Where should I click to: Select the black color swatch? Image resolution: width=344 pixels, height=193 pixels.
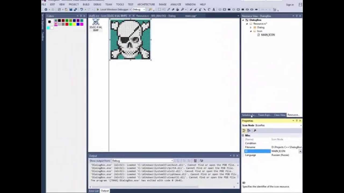59,20
